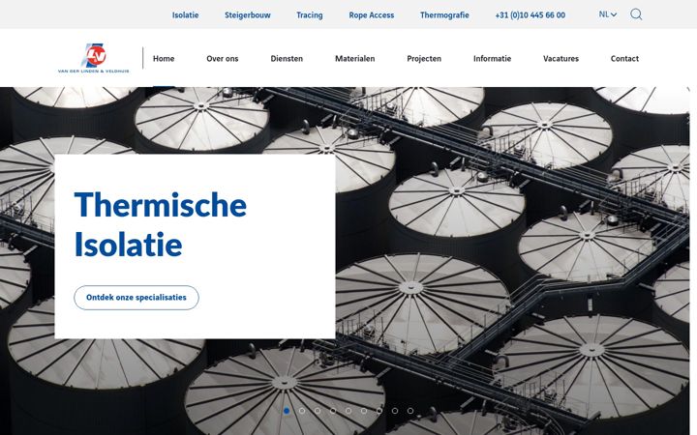Select the first active carousel dot
The width and height of the screenshot is (697, 435).
click(x=287, y=411)
